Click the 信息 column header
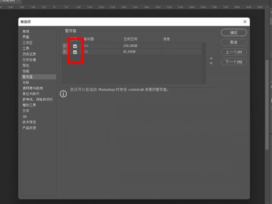The width and height of the screenshot is (272, 204). [x=167, y=39]
